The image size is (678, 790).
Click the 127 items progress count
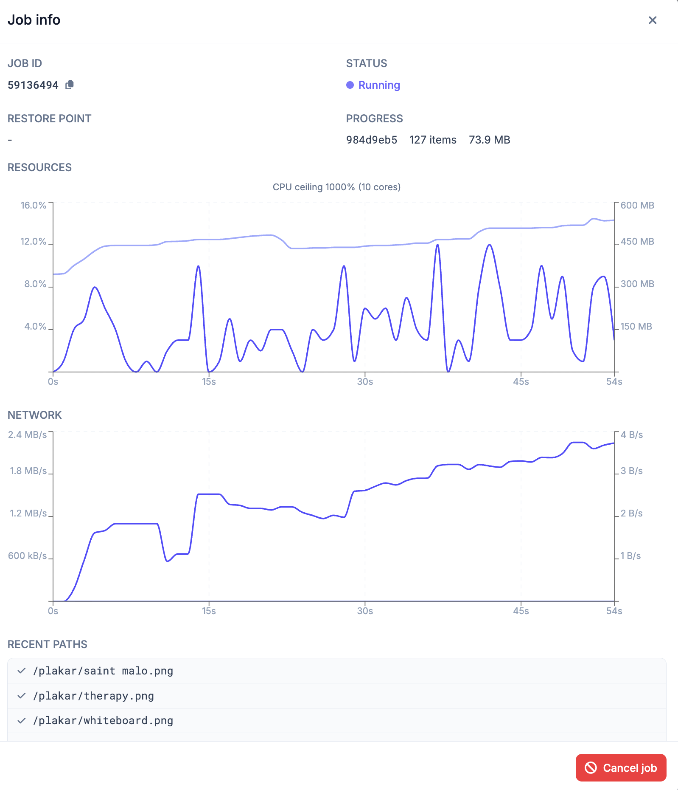click(x=433, y=140)
